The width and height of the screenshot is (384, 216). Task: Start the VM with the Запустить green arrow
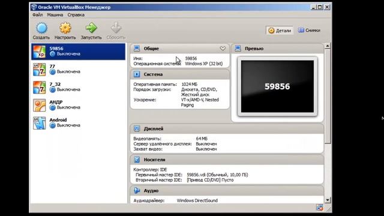pyautogui.click(x=91, y=28)
